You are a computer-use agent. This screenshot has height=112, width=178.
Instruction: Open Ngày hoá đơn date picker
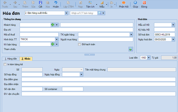pos(173,39)
